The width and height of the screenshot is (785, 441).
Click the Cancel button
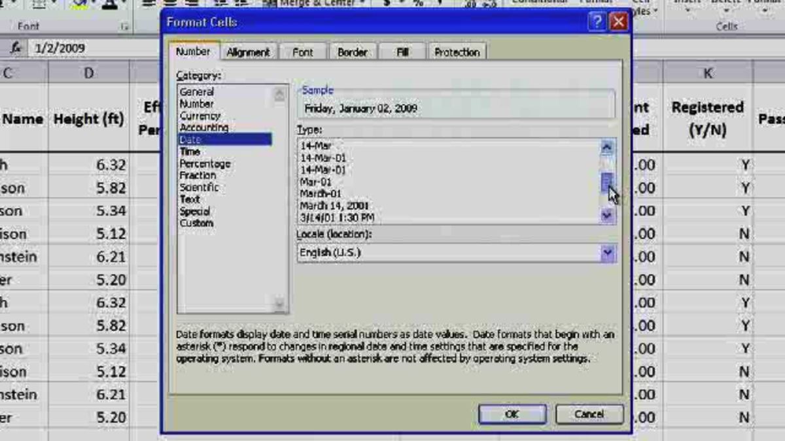(x=588, y=414)
